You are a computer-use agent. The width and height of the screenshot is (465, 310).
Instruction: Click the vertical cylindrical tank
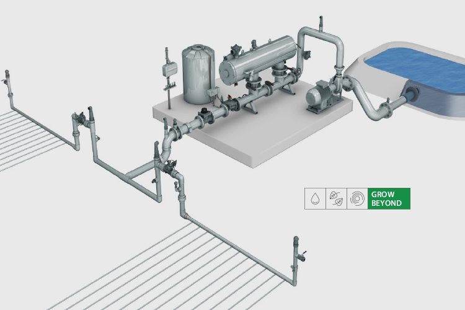[x=198, y=74]
